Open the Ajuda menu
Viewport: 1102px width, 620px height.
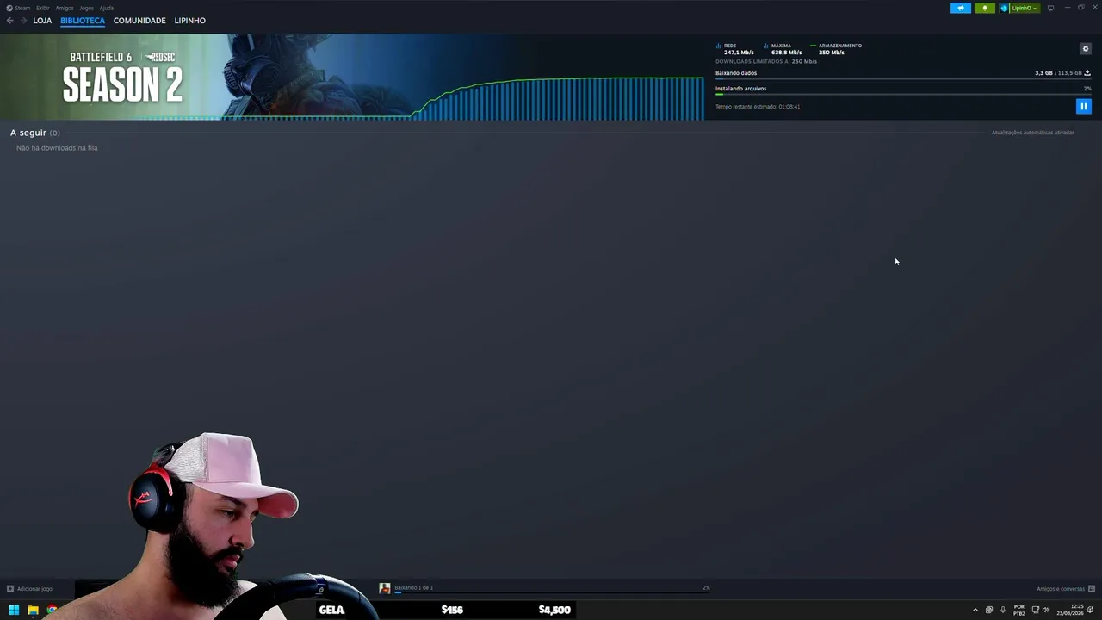(x=107, y=8)
